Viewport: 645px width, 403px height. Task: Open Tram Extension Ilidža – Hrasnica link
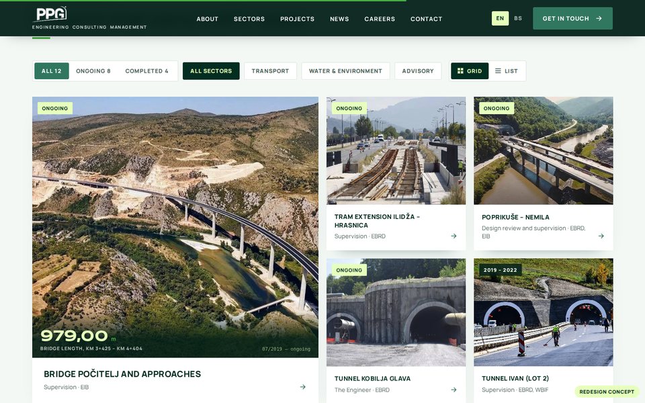(377, 221)
